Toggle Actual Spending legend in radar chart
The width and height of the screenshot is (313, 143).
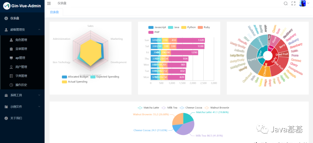(75, 82)
